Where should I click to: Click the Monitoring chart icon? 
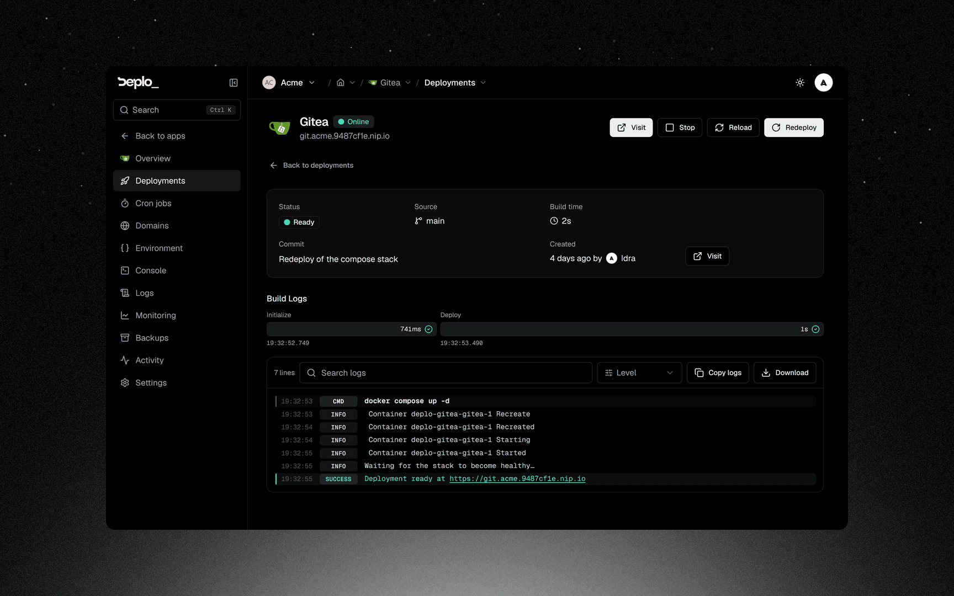(x=125, y=316)
